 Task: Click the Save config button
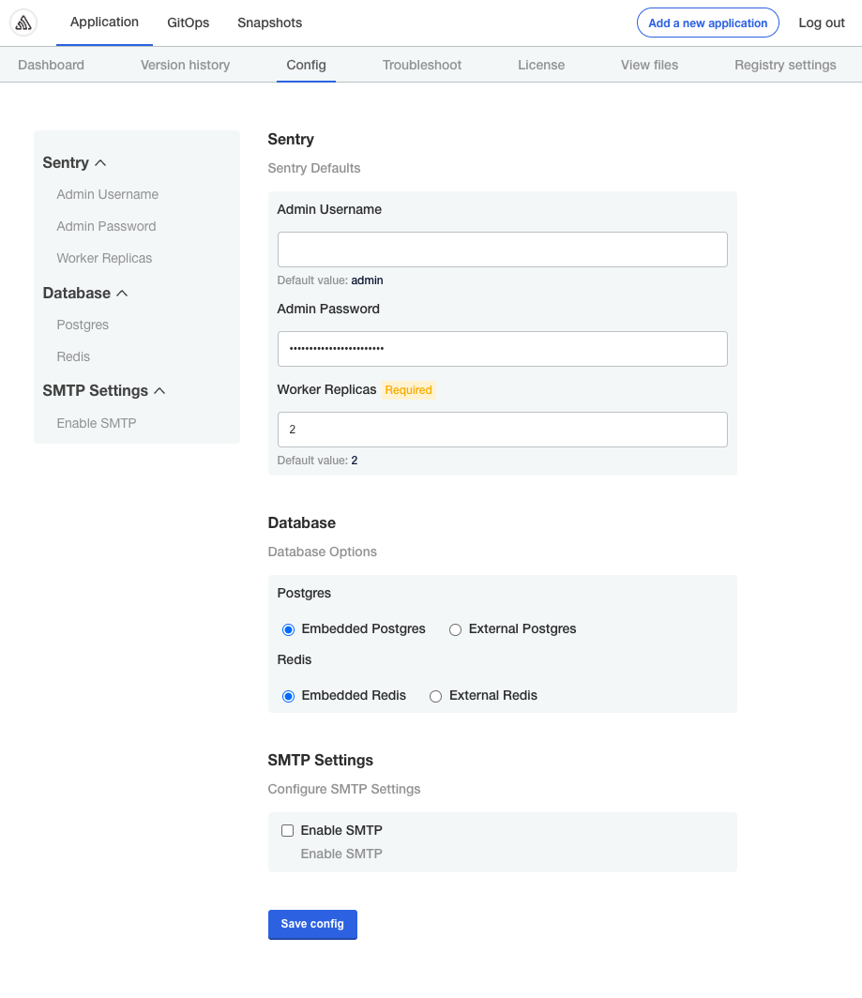[x=312, y=924]
